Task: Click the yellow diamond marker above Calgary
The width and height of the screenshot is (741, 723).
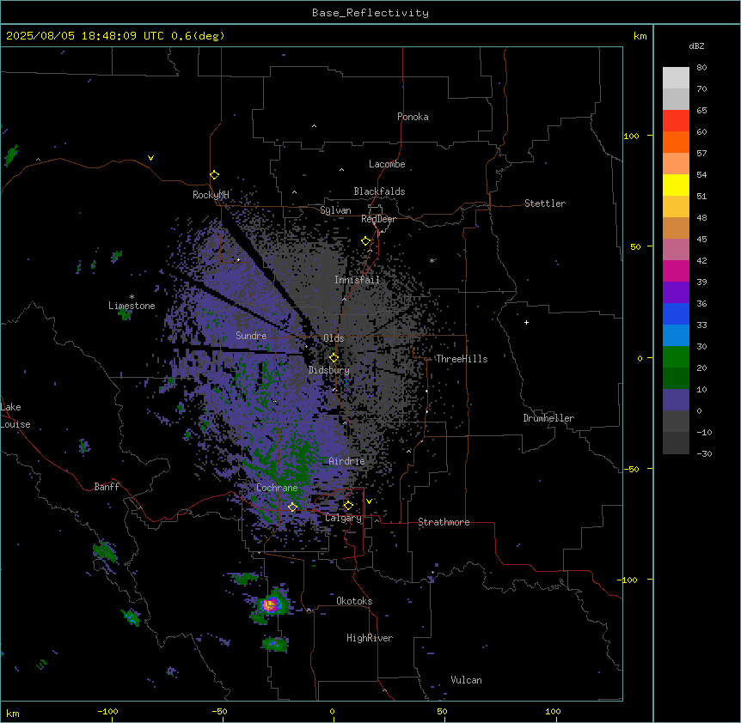Action: (348, 506)
